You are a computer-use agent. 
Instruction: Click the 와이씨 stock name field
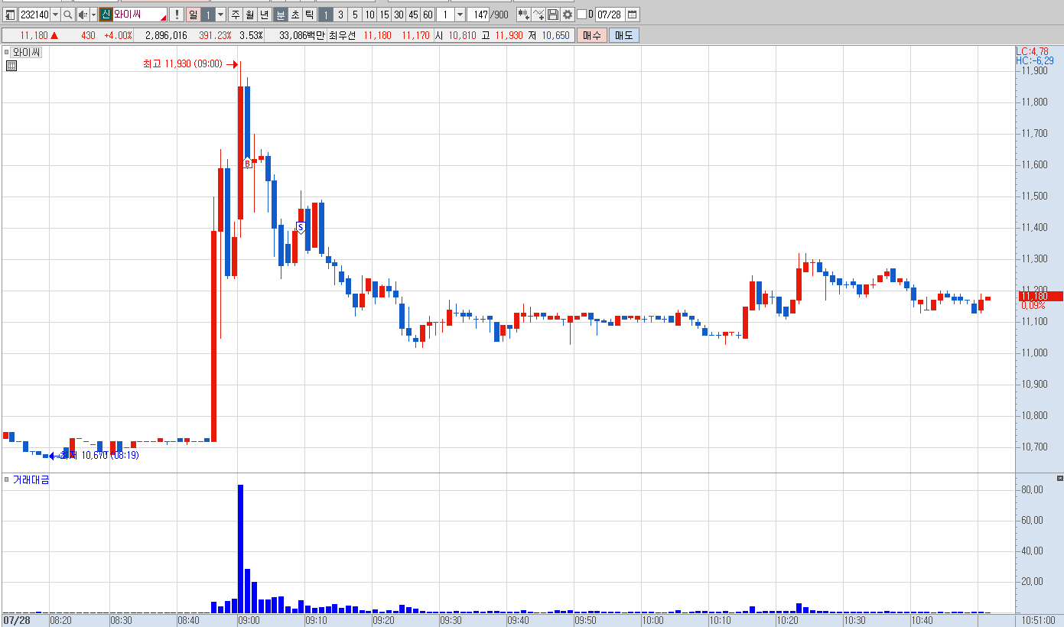(139, 15)
